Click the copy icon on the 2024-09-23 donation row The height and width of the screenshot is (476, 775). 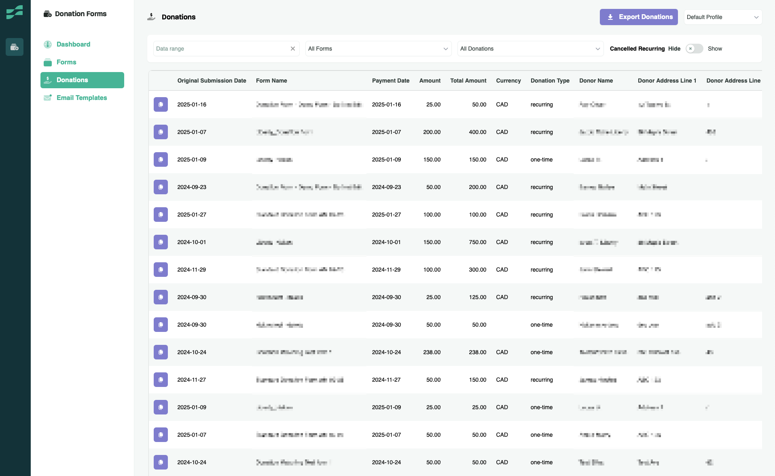(161, 187)
